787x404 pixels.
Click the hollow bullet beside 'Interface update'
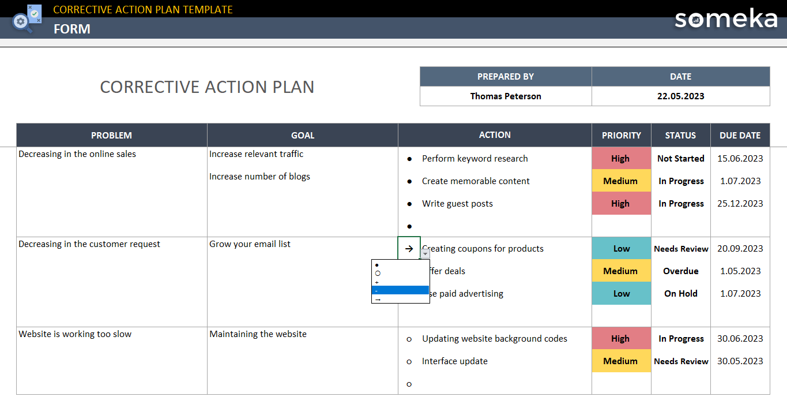point(409,361)
